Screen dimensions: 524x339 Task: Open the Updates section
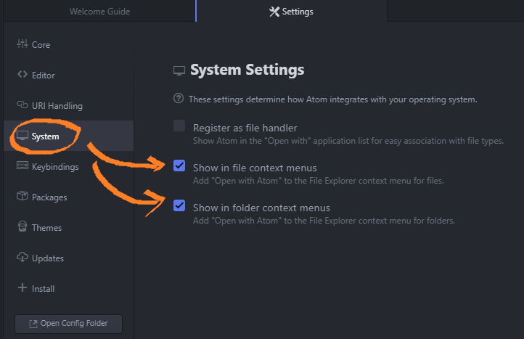(68, 258)
